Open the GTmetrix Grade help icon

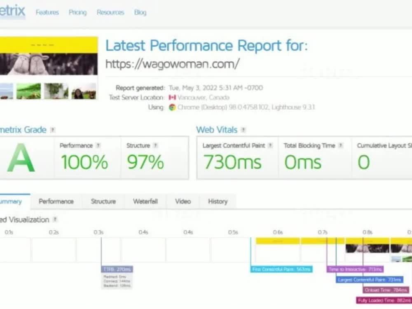(x=53, y=130)
